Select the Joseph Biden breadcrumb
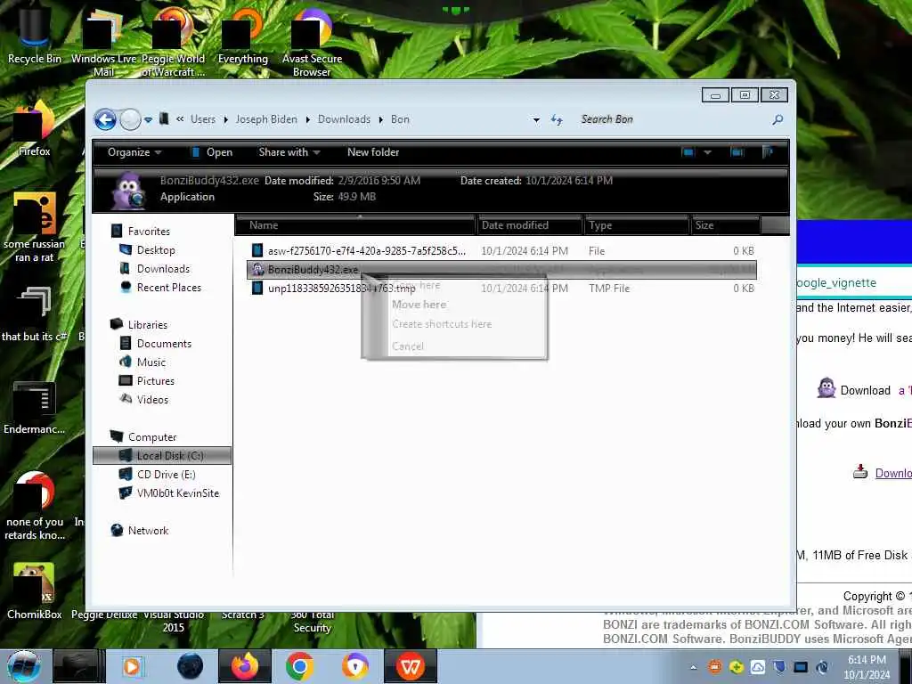The width and height of the screenshot is (912, 684). tap(266, 119)
